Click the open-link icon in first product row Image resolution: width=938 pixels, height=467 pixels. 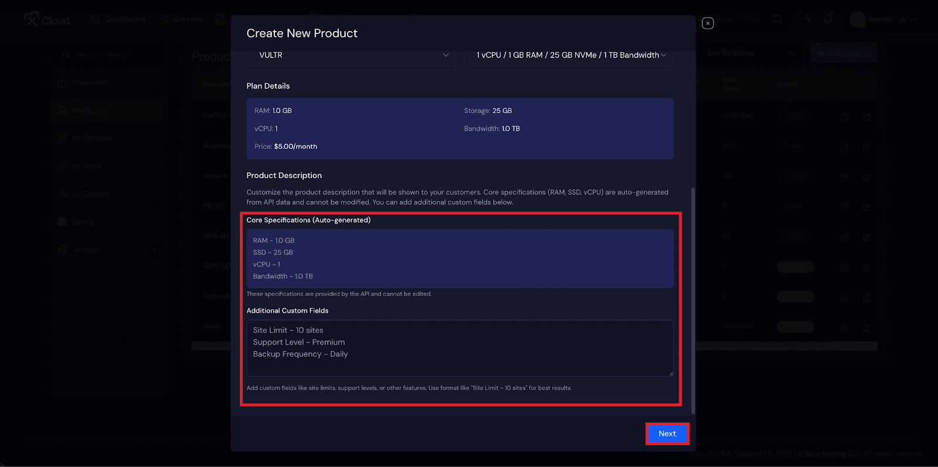coord(866,117)
